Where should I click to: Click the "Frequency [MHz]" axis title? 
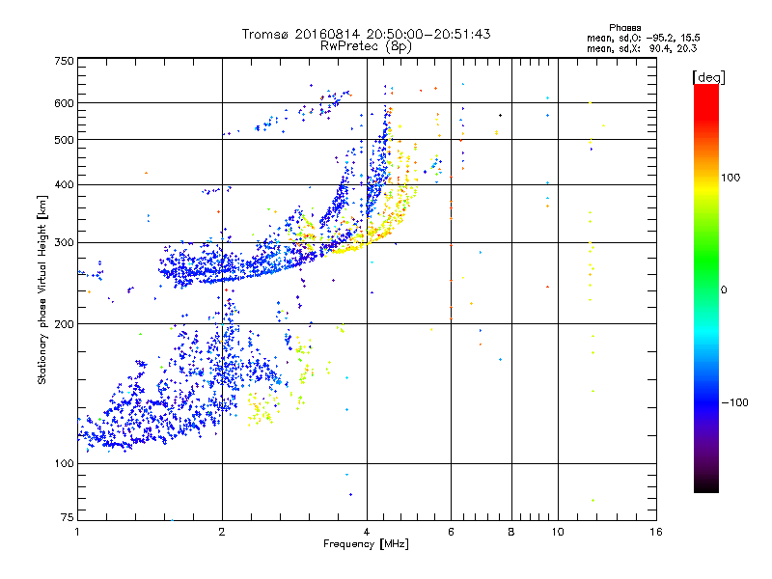point(366,544)
